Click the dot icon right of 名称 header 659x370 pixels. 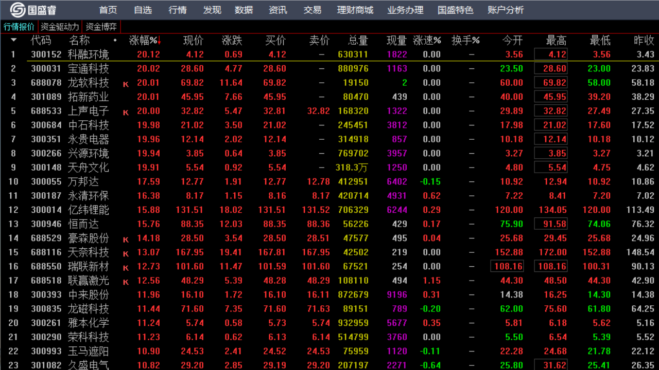[115, 41]
